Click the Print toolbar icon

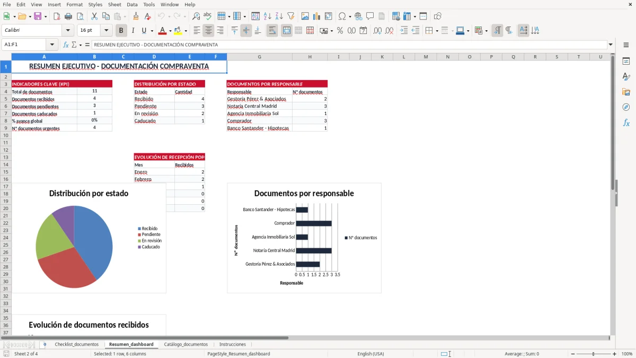68,16
